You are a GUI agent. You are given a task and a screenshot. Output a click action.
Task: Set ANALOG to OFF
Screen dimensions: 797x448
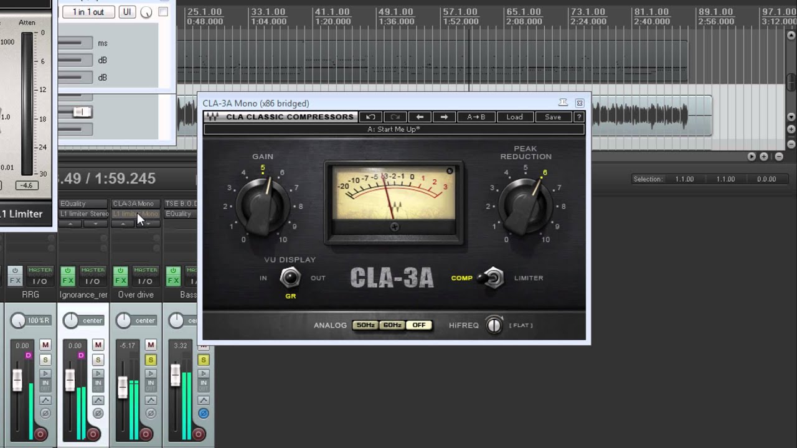(419, 325)
